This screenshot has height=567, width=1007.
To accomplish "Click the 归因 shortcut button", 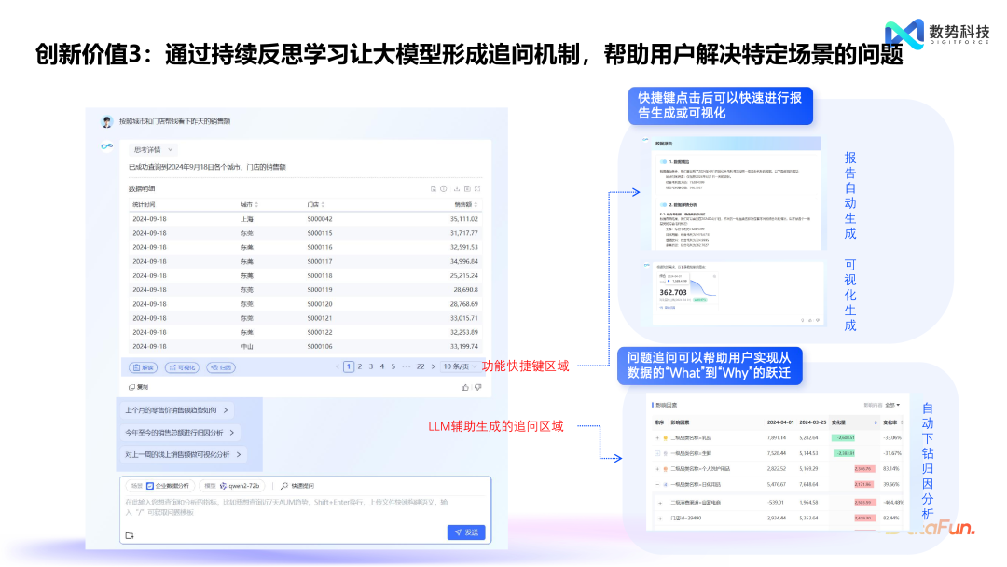I will tap(221, 367).
